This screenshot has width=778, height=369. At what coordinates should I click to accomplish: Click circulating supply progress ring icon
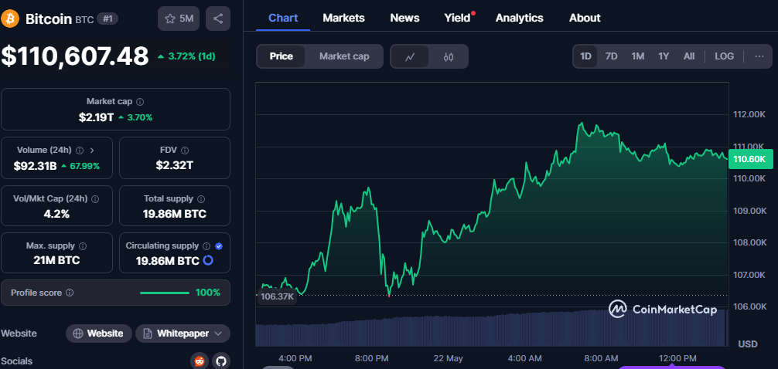[208, 260]
